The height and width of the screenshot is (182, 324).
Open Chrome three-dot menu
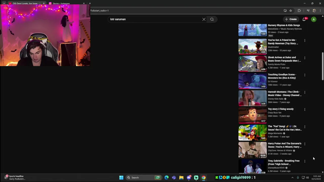pos(320,11)
